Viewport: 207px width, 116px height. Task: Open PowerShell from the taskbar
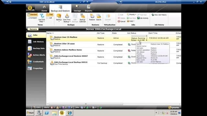click(x=47, y=113)
